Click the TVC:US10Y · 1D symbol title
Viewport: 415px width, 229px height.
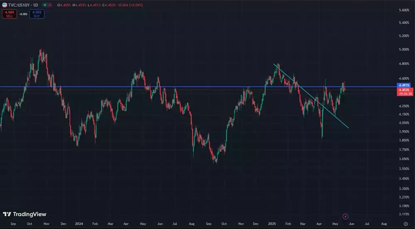23,5
